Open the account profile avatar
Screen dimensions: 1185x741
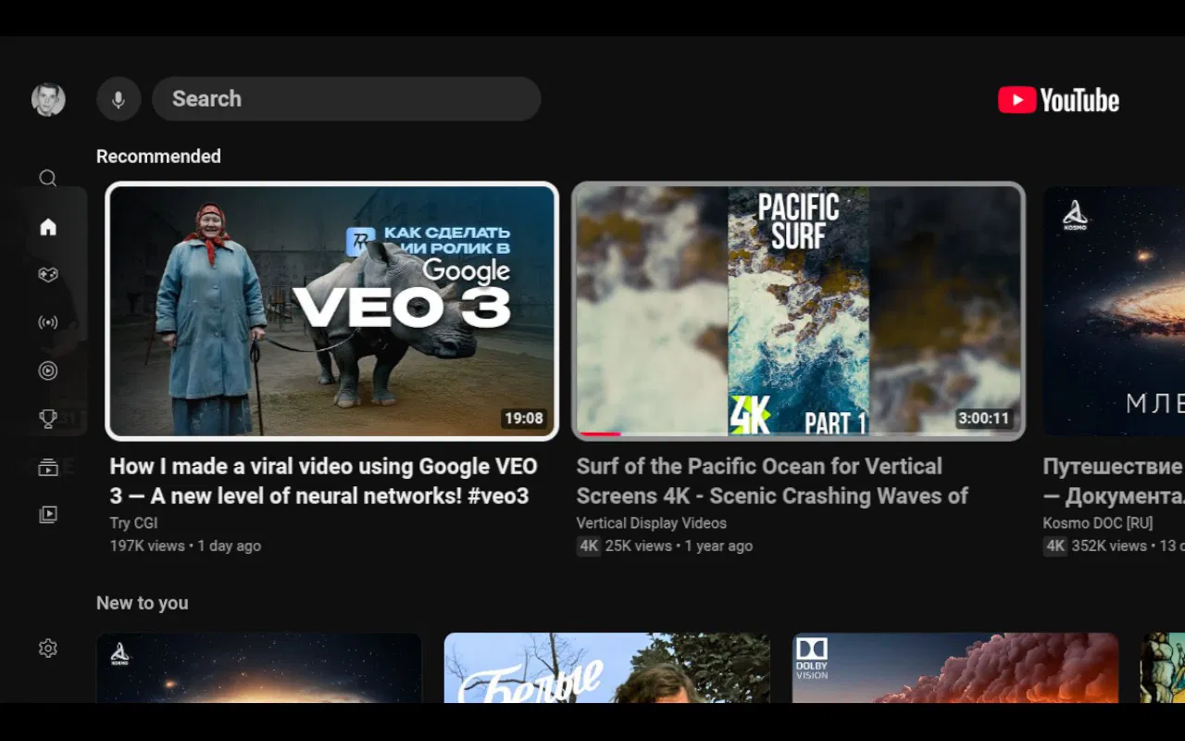[x=48, y=99]
